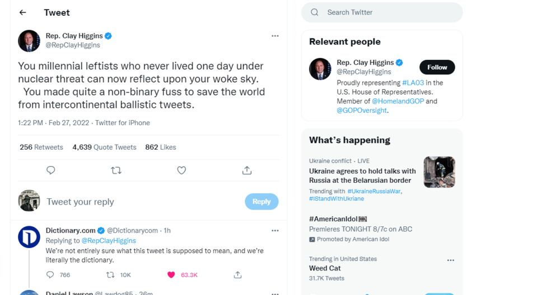
Task: Retweet the Clay Higgins tweet
Action: (116, 170)
